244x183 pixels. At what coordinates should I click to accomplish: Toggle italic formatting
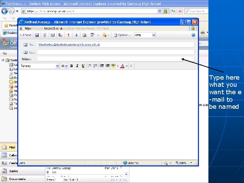coord(77,66)
